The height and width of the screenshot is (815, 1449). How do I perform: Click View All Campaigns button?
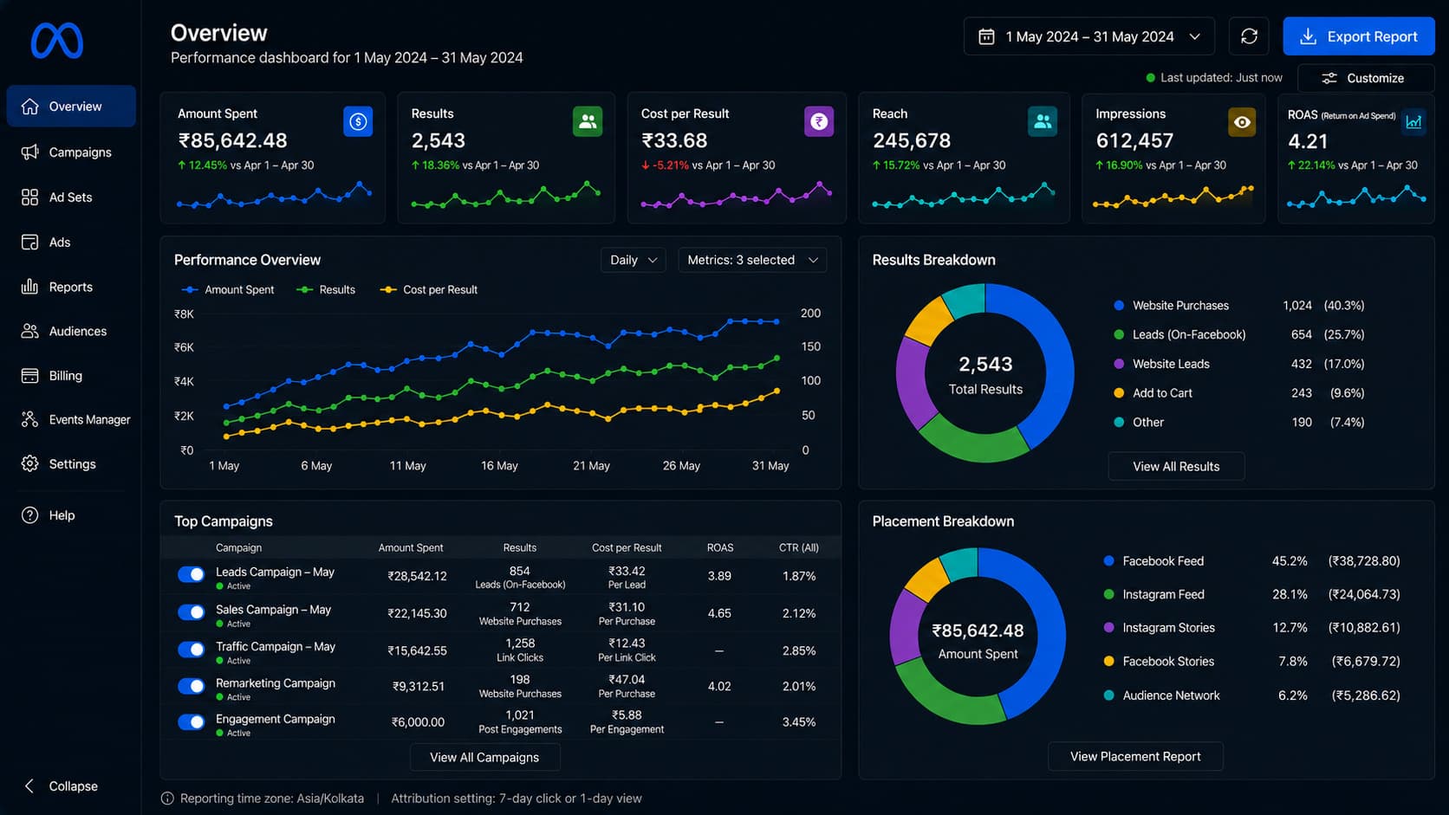484,757
